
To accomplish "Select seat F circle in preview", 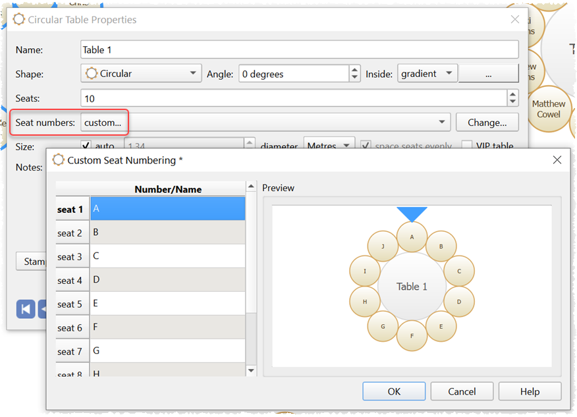I will (412, 335).
